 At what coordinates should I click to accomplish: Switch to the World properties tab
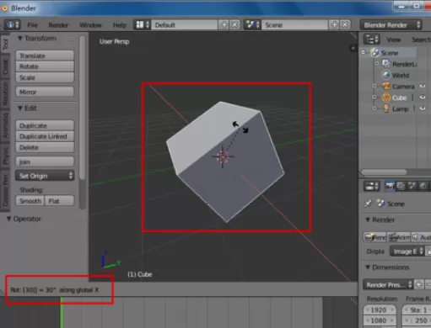tap(423, 186)
